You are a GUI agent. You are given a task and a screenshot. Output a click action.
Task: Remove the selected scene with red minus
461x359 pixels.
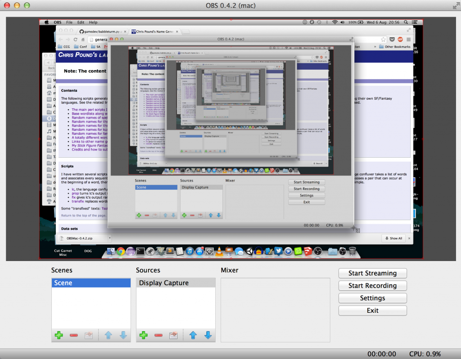[x=74, y=335]
